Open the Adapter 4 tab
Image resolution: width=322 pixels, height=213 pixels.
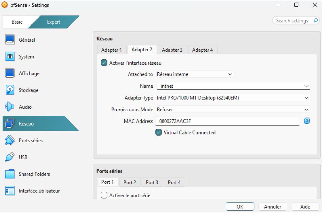202,50
